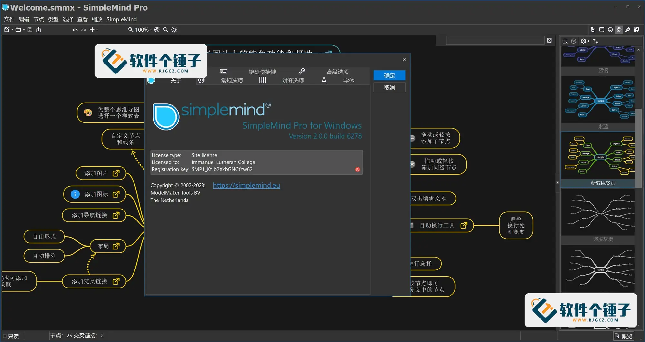This screenshot has width=645, height=342.
Task: Open the 类型 menu
Action: 53,19
